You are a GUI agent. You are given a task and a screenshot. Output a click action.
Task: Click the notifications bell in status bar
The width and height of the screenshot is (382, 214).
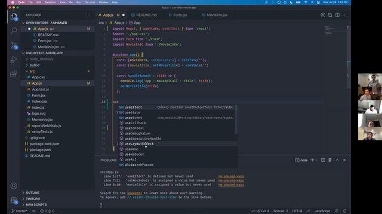click(x=345, y=211)
